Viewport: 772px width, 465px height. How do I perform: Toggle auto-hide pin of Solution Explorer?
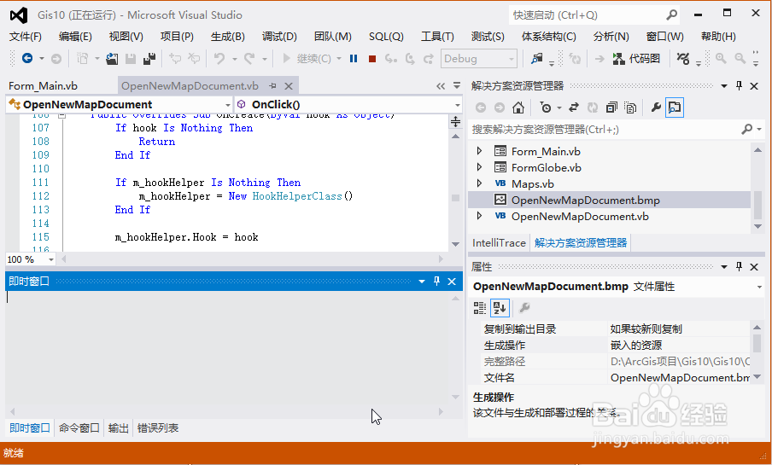pyautogui.click(x=739, y=85)
